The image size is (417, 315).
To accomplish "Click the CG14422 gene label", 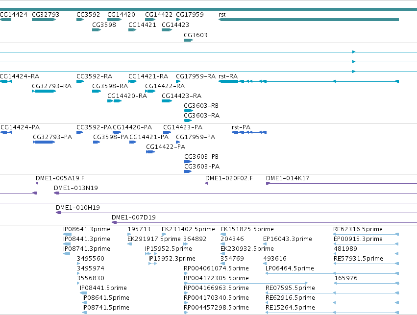I will (x=159, y=14).
